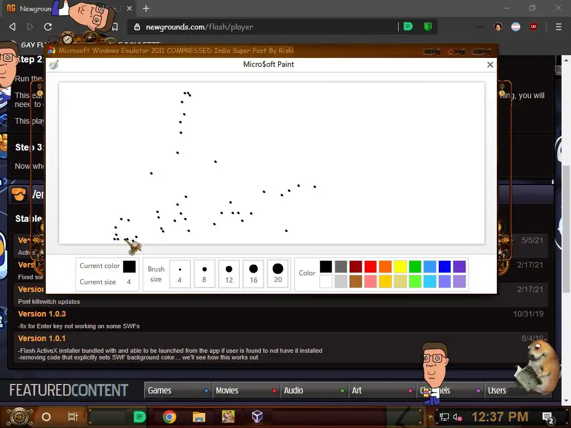Click the Micro$oft Paint palette icon
Image resolution: width=571 pixels, height=428 pixels.
[x=54, y=65]
